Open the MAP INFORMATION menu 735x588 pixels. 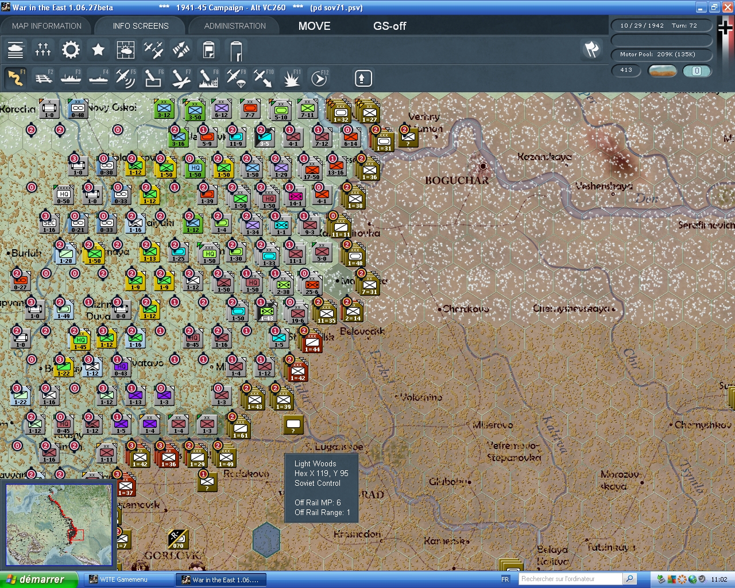(46, 25)
